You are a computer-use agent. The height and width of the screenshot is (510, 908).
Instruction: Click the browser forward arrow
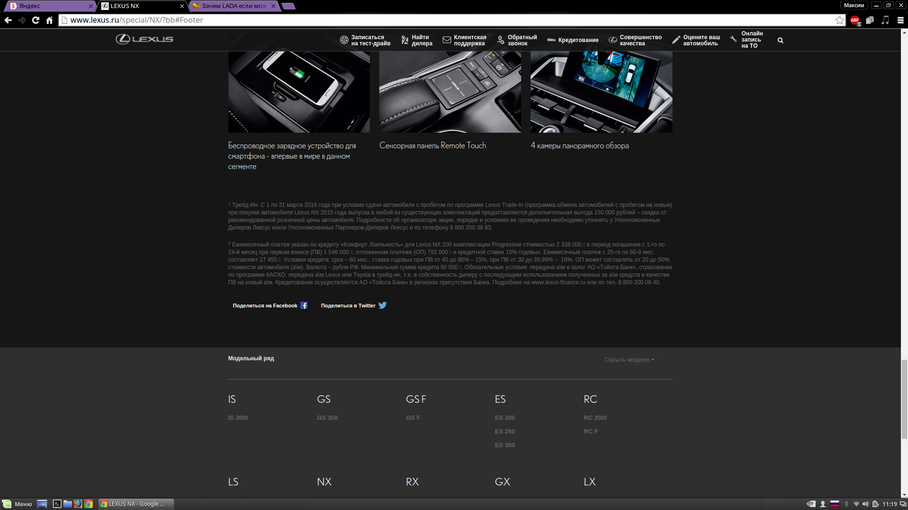[22, 20]
